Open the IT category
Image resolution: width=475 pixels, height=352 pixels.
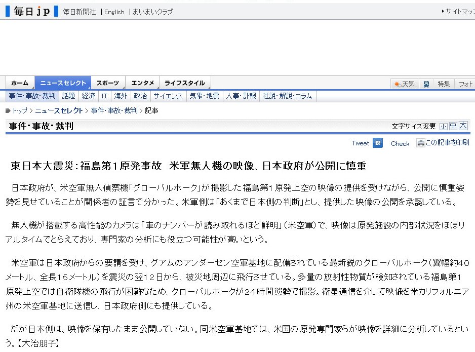(104, 96)
